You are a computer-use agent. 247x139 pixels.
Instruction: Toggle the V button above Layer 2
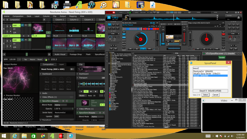point(30,25)
